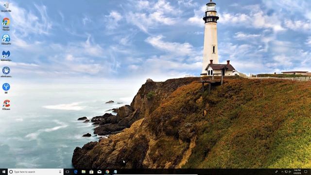Open network status in system tray
The height and width of the screenshot is (175, 311).
286,172
